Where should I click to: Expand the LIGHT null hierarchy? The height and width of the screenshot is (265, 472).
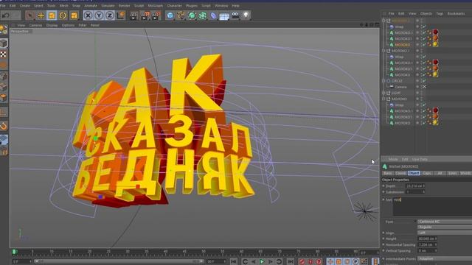(383, 93)
